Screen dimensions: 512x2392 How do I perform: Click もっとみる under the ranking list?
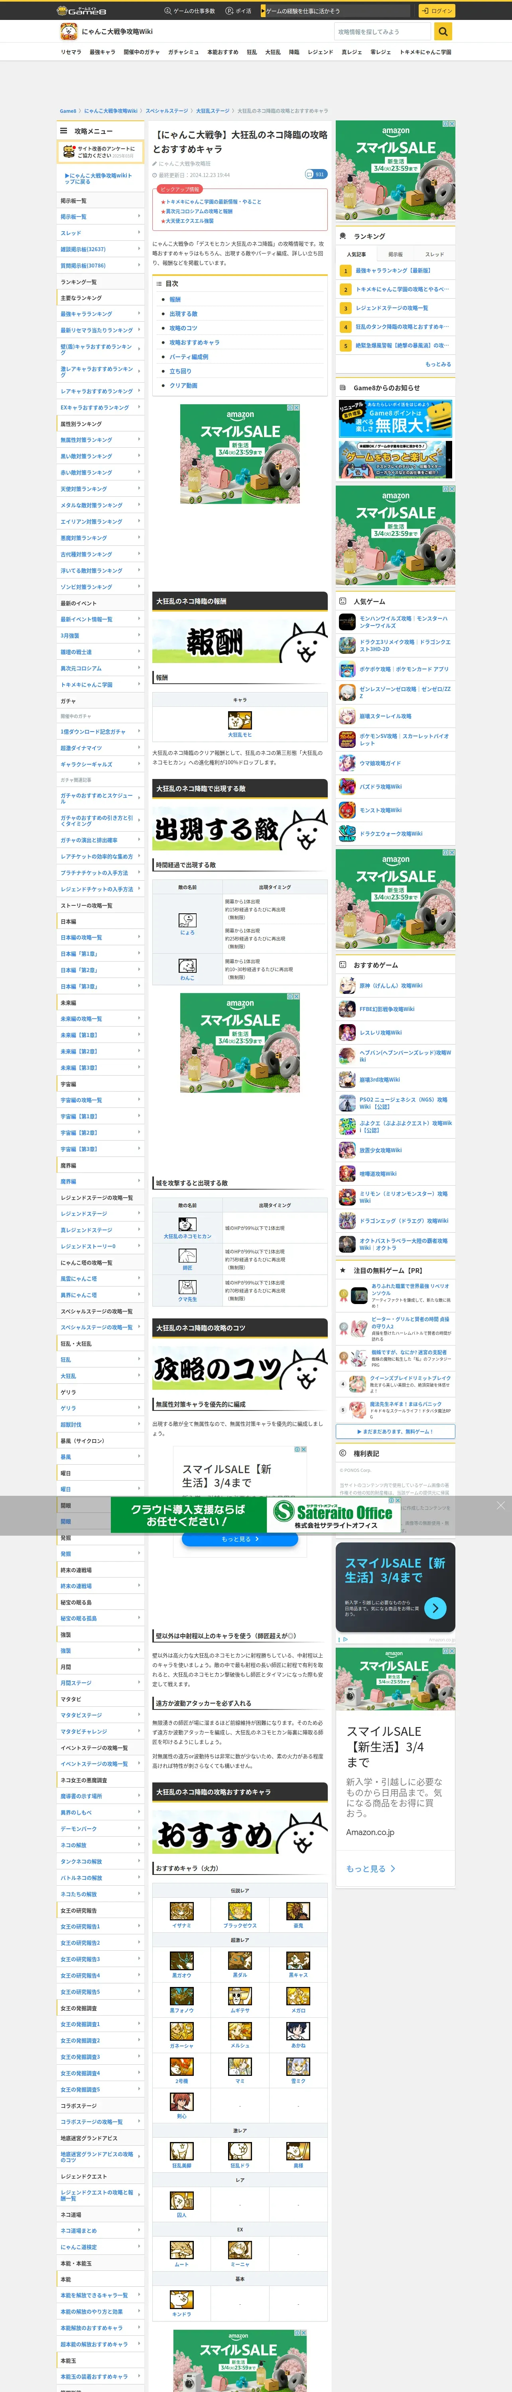[439, 364]
